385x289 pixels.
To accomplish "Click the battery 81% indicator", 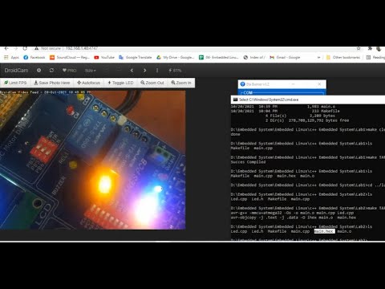I will 175,71.
